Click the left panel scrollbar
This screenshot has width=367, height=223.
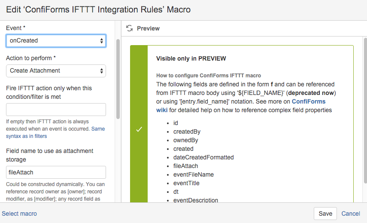point(118,79)
